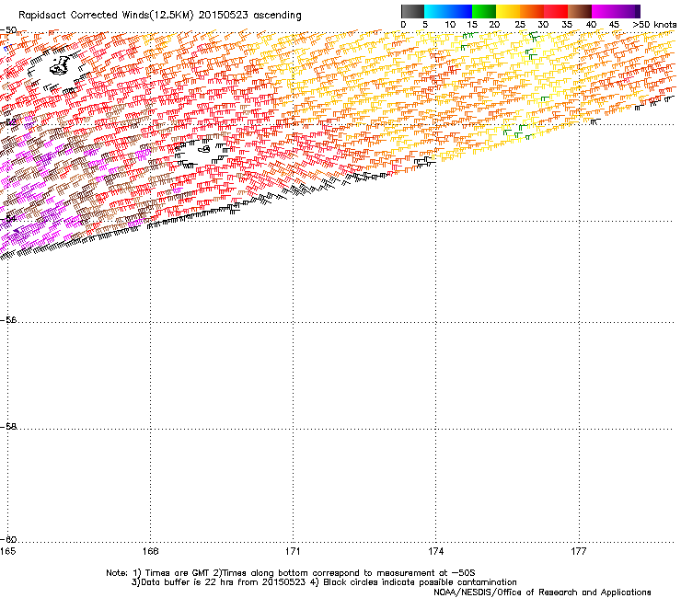Click the '20150523 ascending' date in title

tap(249, 16)
